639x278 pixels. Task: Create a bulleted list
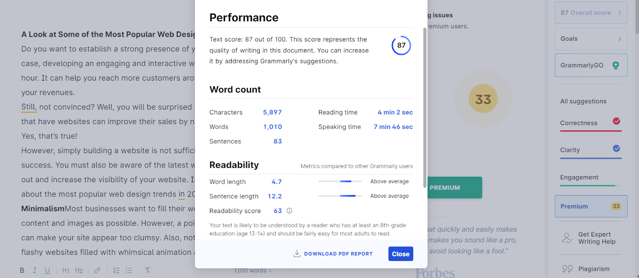point(129,270)
